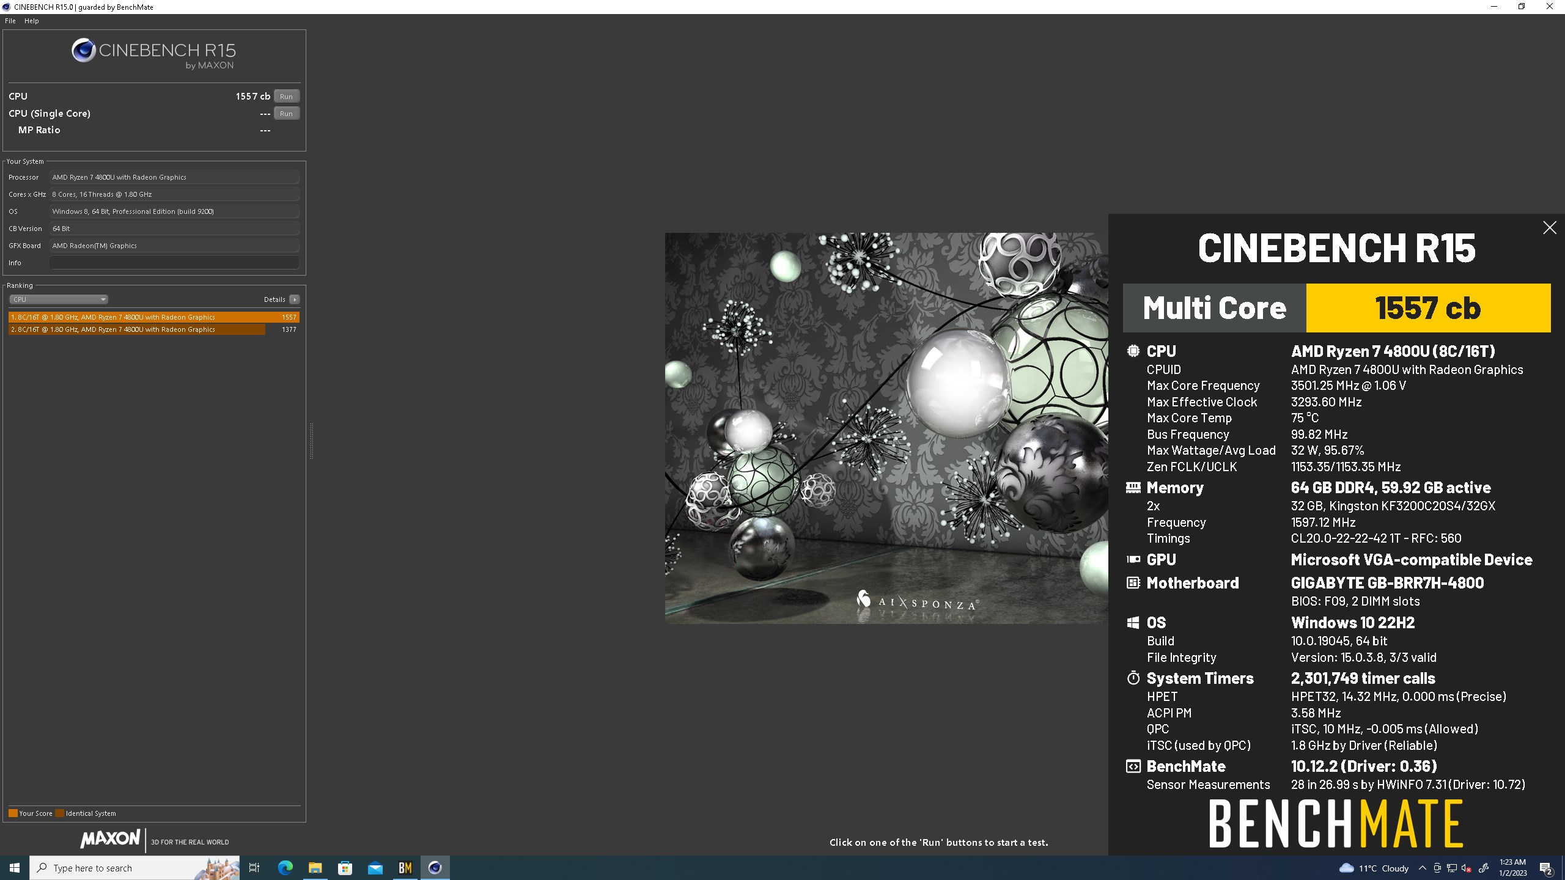Open the pen/ink workspace tray icon
The height and width of the screenshot is (880, 1565).
pos(1484,868)
